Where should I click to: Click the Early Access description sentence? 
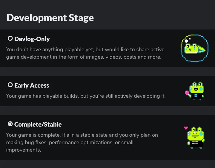(86, 96)
